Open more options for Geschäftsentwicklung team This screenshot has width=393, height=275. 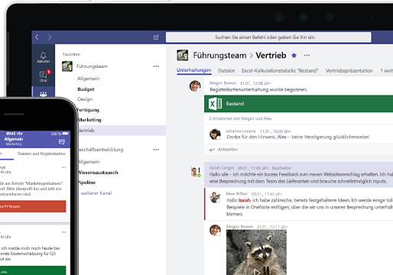click(x=156, y=150)
